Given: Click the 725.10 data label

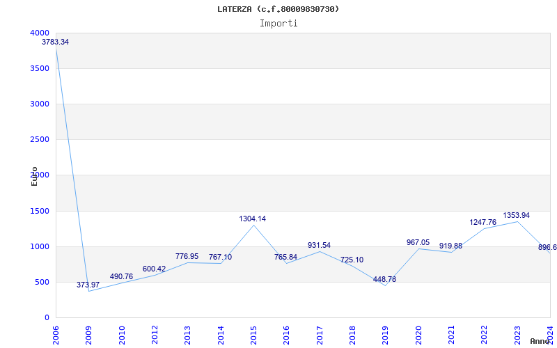Looking at the screenshot, I should (352, 260).
